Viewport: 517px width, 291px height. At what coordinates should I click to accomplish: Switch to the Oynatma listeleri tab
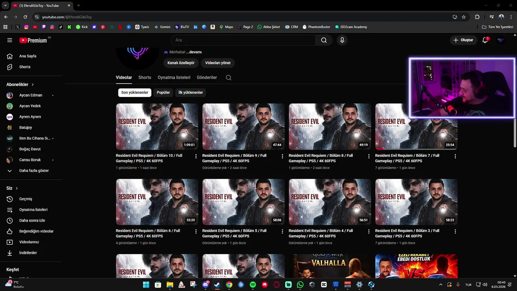pyautogui.click(x=174, y=78)
